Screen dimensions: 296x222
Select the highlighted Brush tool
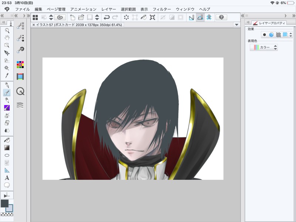pyautogui.click(x=7, y=93)
